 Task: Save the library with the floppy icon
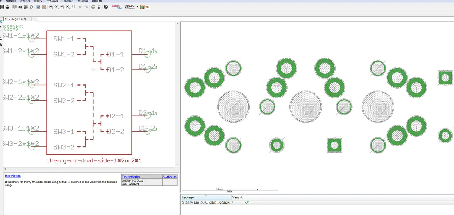coord(2,7)
